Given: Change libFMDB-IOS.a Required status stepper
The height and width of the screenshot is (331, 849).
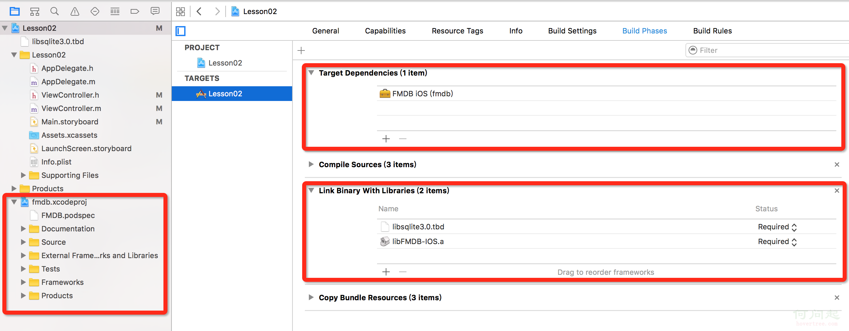Looking at the screenshot, I should 794,242.
